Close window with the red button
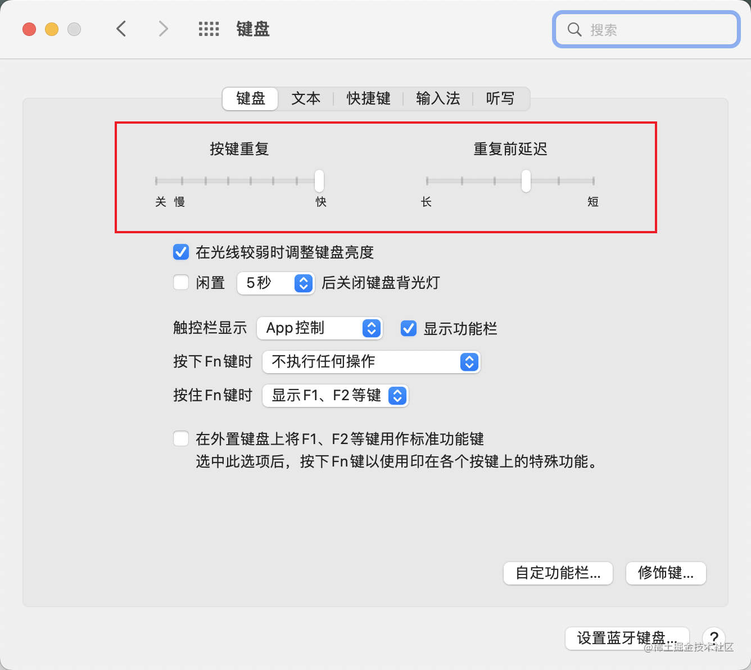751x670 pixels. pos(29,29)
